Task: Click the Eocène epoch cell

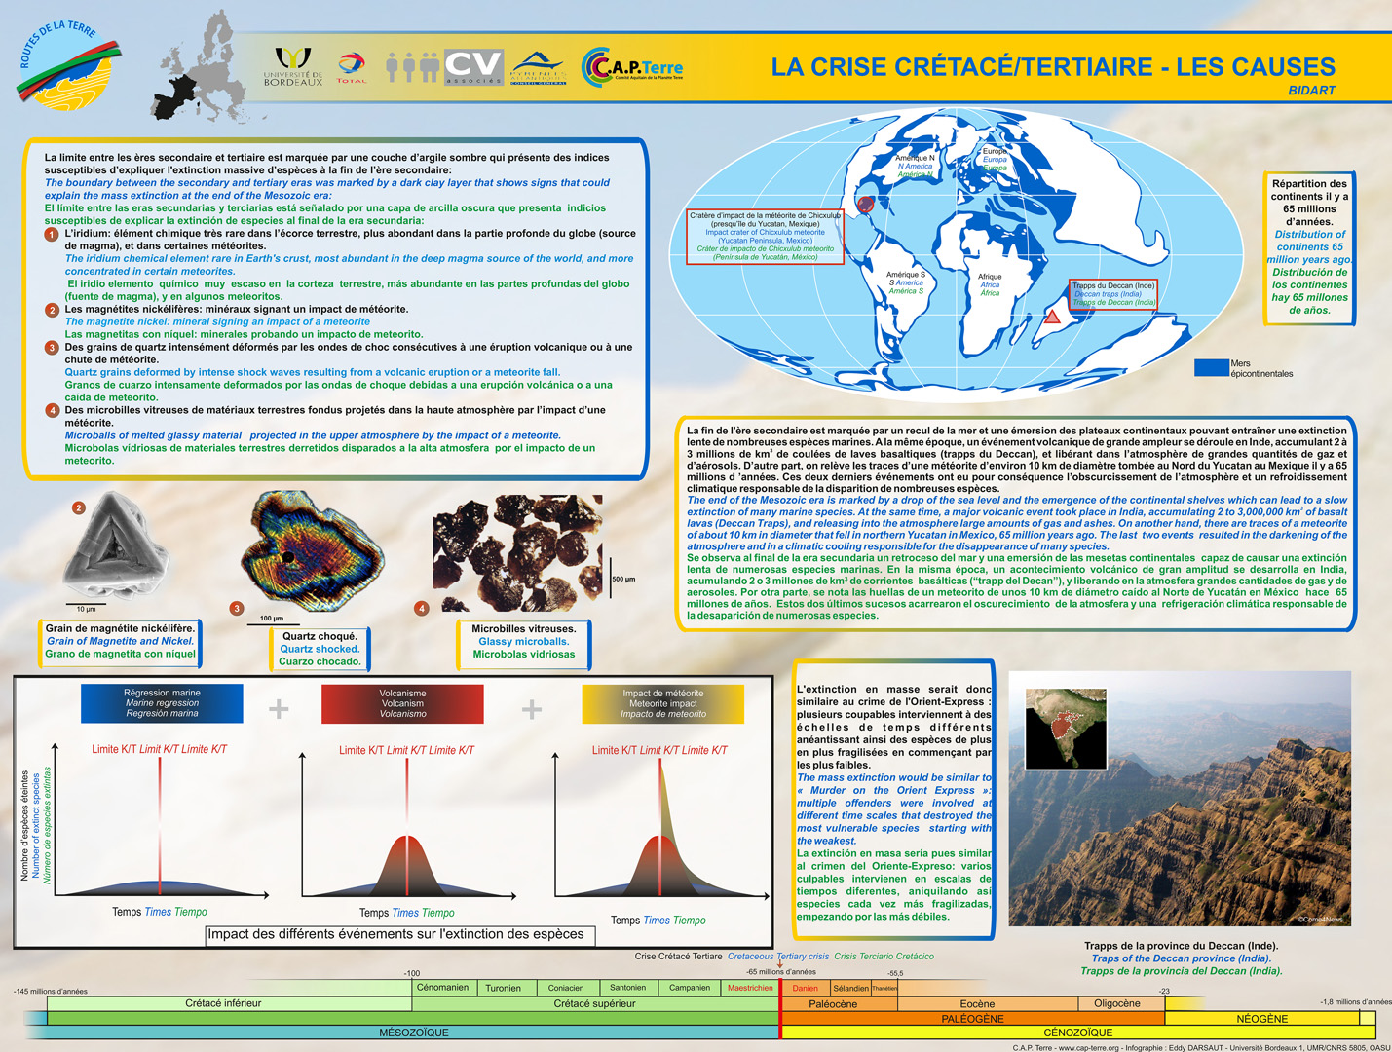Action: coord(989,1004)
